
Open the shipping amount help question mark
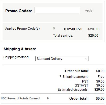[60, 77]
